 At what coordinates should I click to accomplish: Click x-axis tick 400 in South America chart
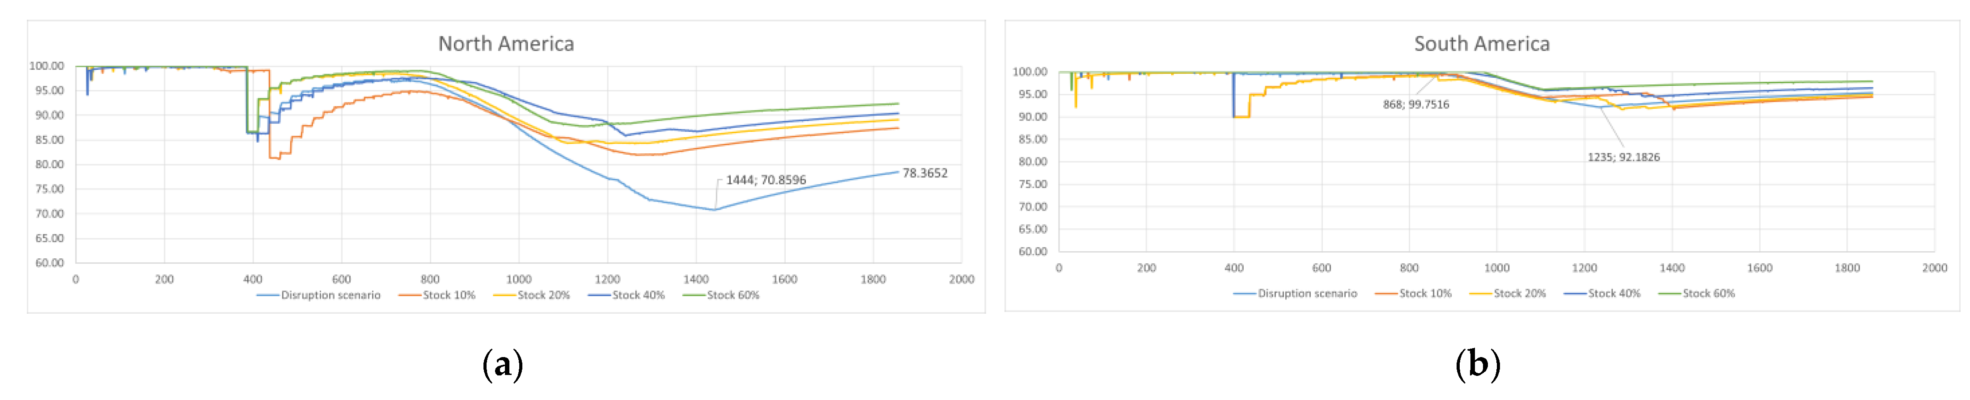coord(1234,269)
